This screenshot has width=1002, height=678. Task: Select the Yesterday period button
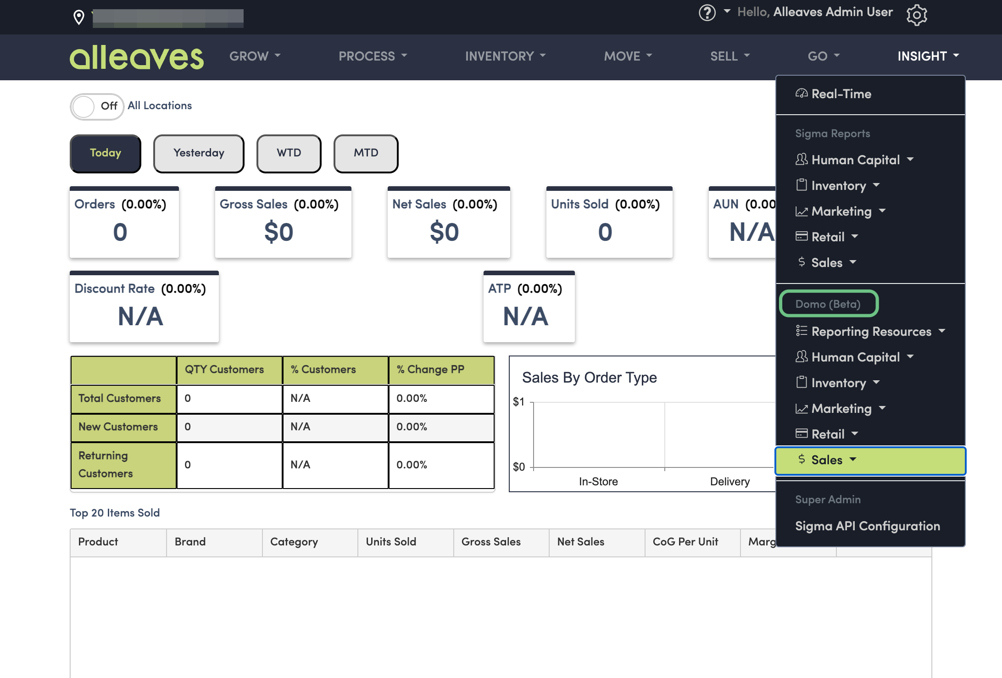[199, 153]
